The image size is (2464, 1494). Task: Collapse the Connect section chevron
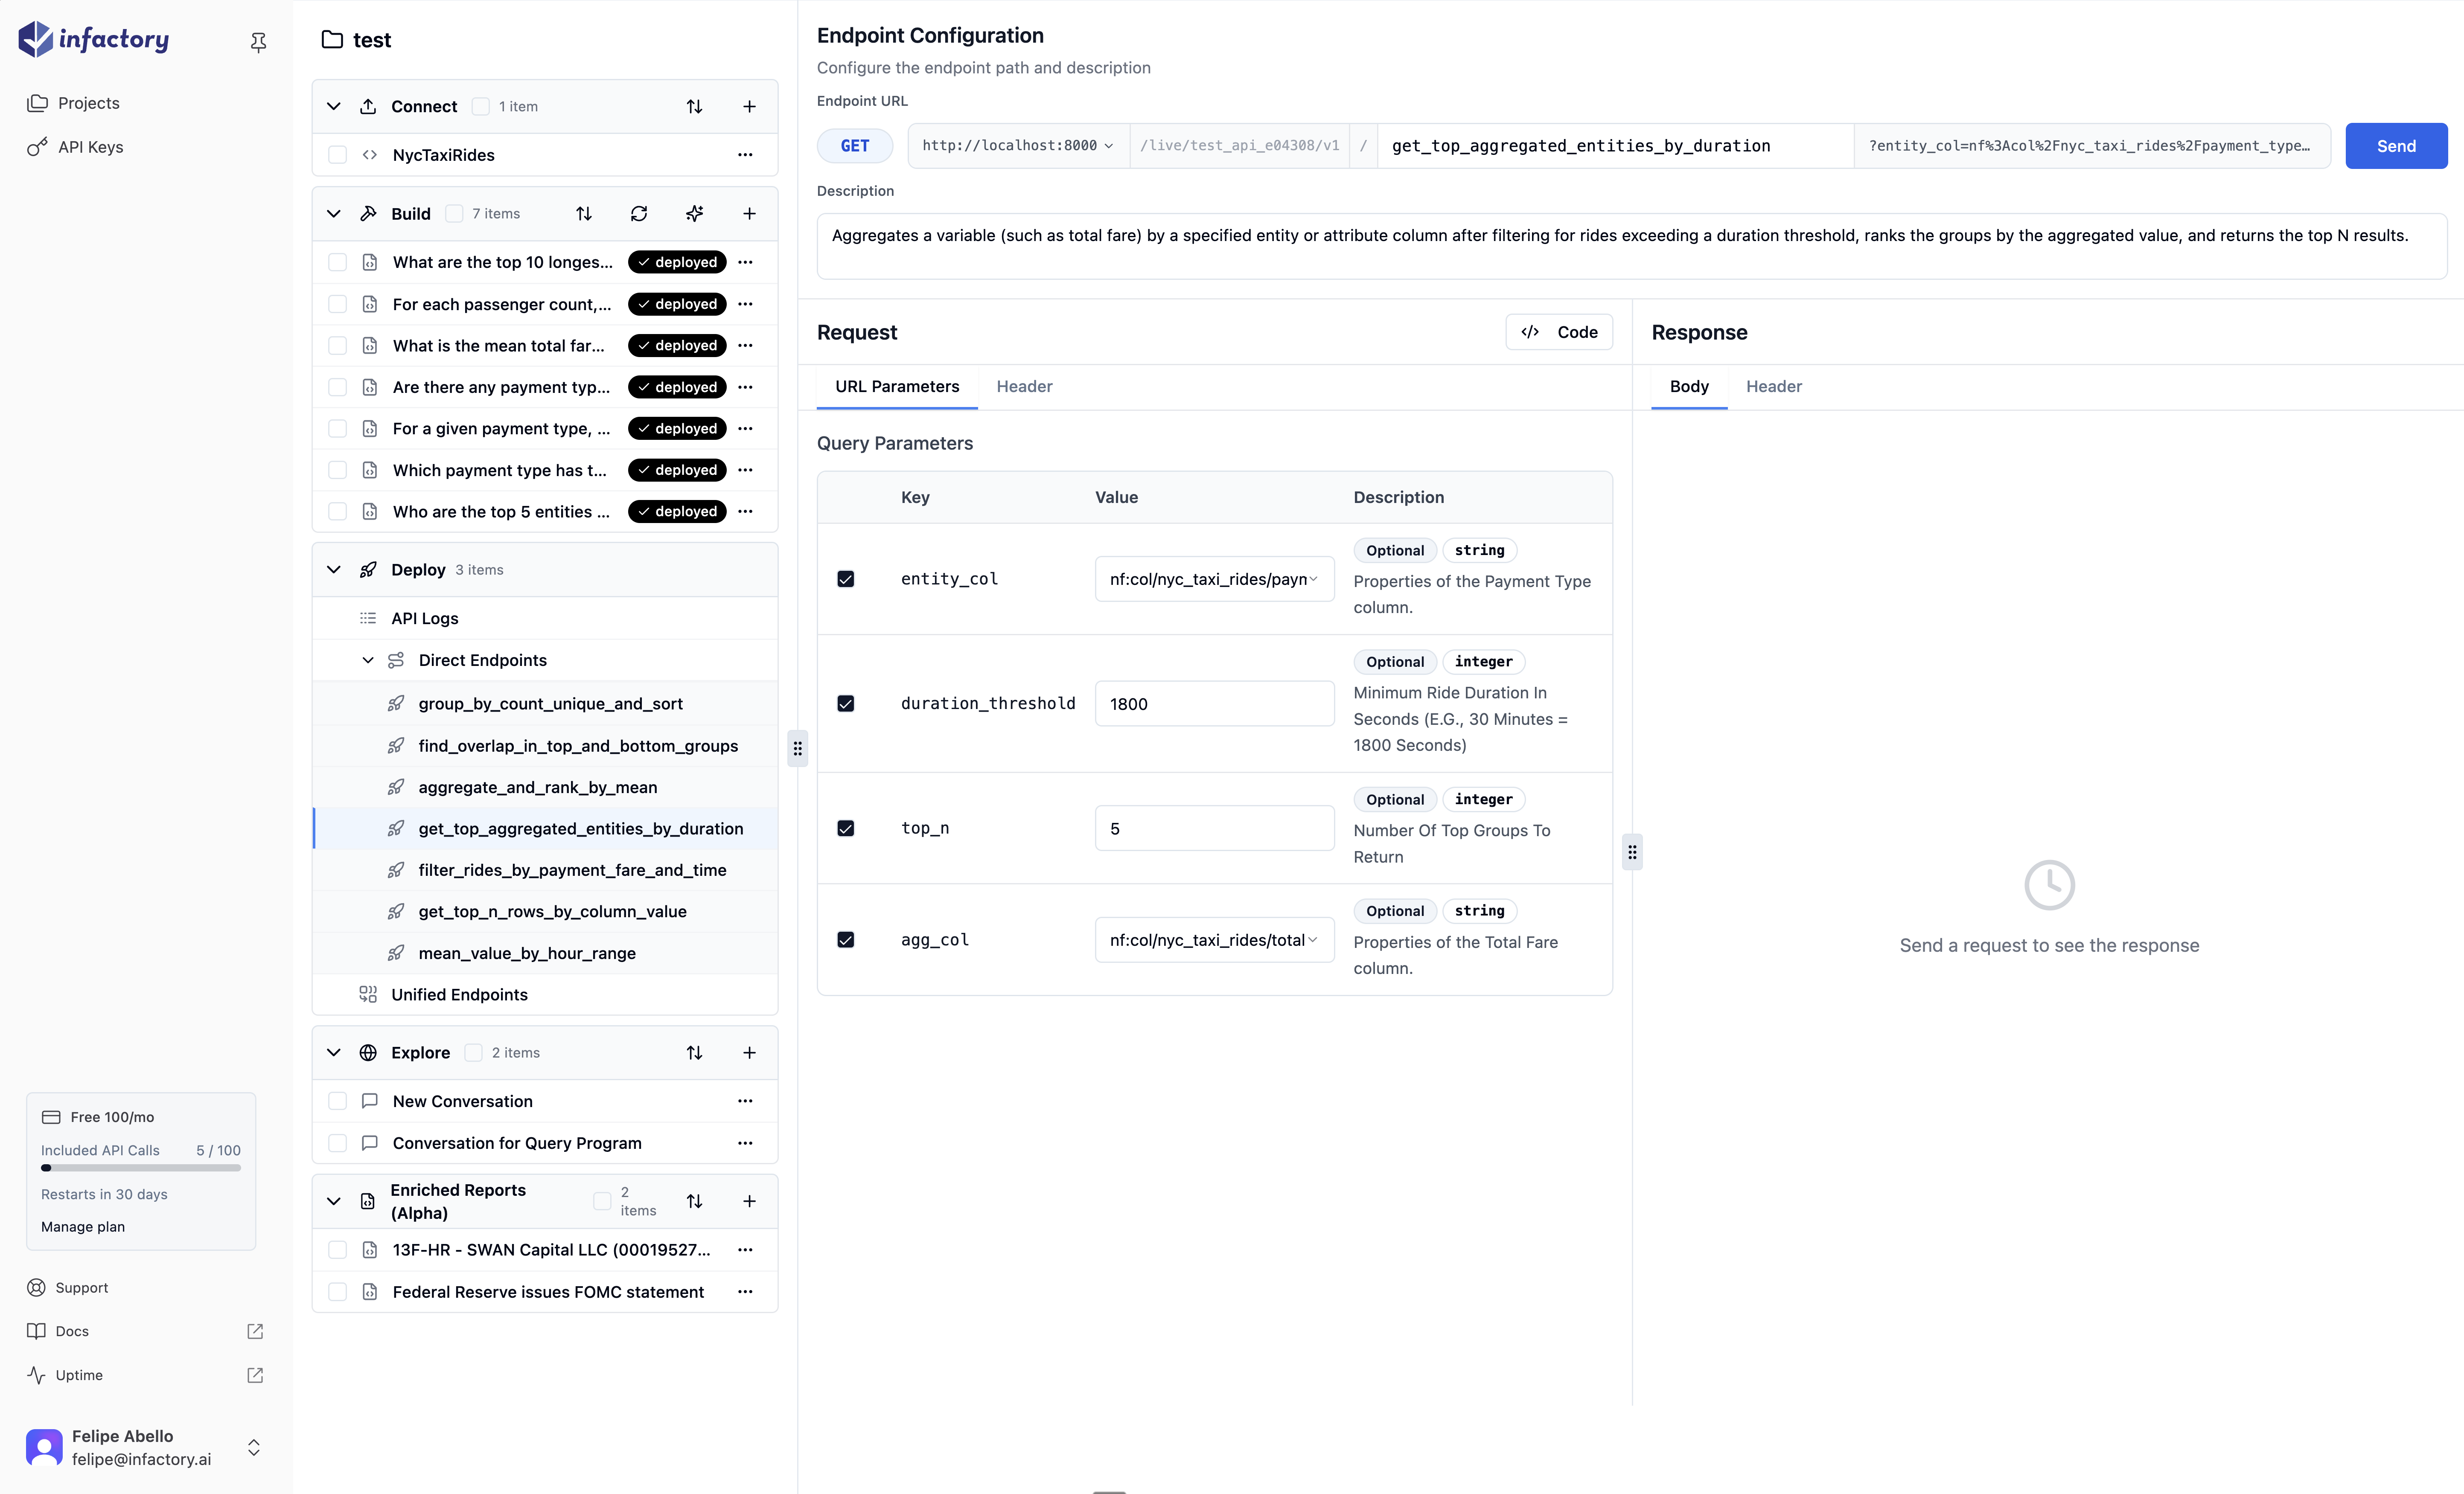coord(334,106)
